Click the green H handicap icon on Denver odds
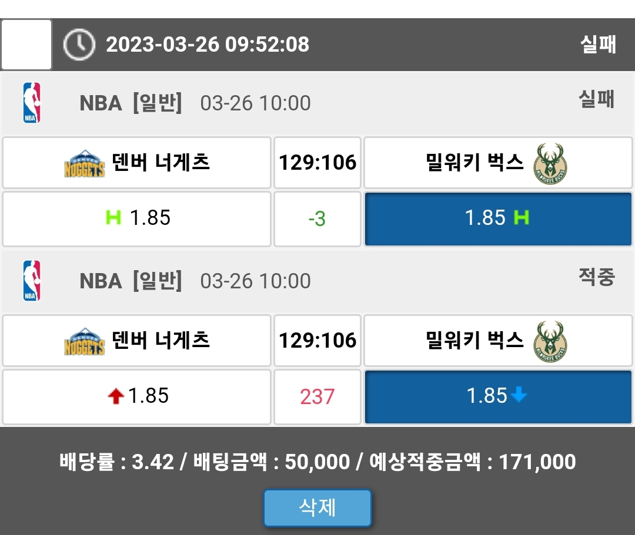 click(x=113, y=218)
